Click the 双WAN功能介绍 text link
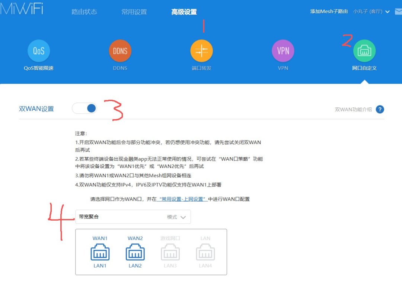This screenshot has height=292, width=402. coord(353,110)
